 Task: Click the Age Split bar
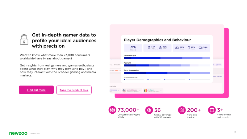[x=167, y=65]
